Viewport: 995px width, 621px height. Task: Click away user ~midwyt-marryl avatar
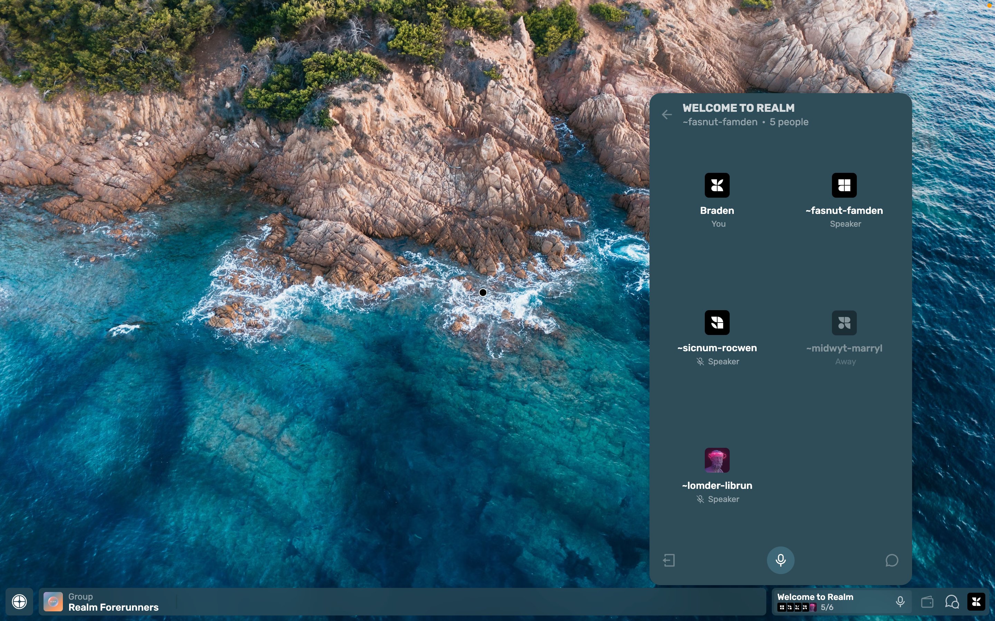click(844, 323)
